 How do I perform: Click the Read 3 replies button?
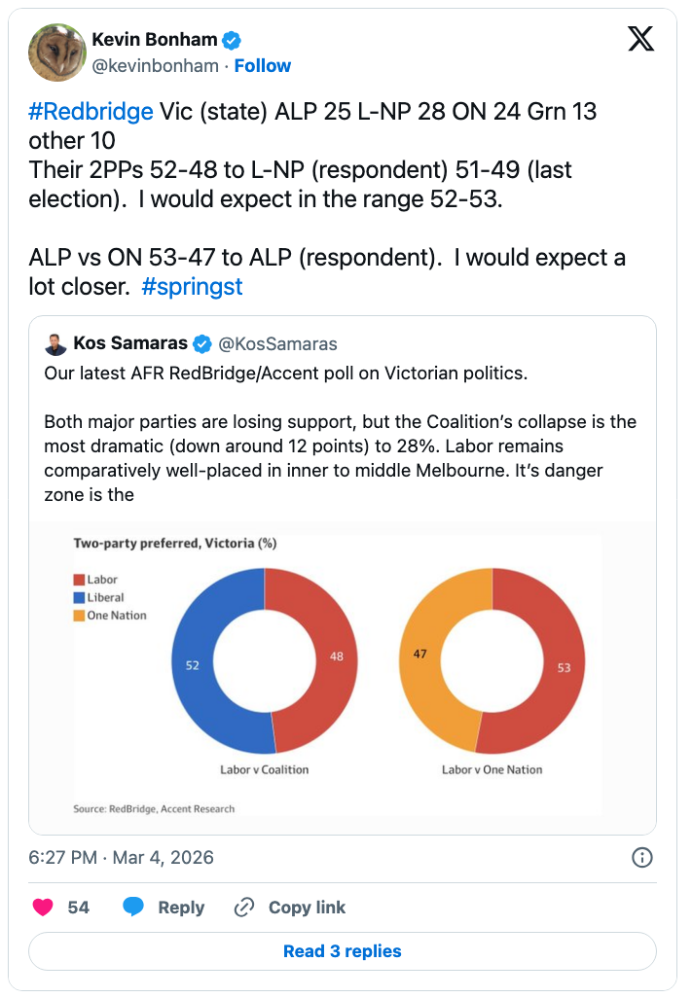343,951
